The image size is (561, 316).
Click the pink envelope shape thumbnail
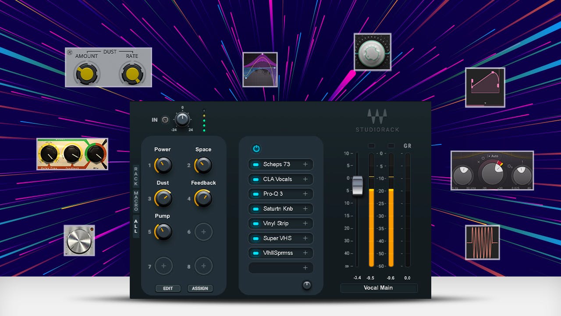coord(485,87)
